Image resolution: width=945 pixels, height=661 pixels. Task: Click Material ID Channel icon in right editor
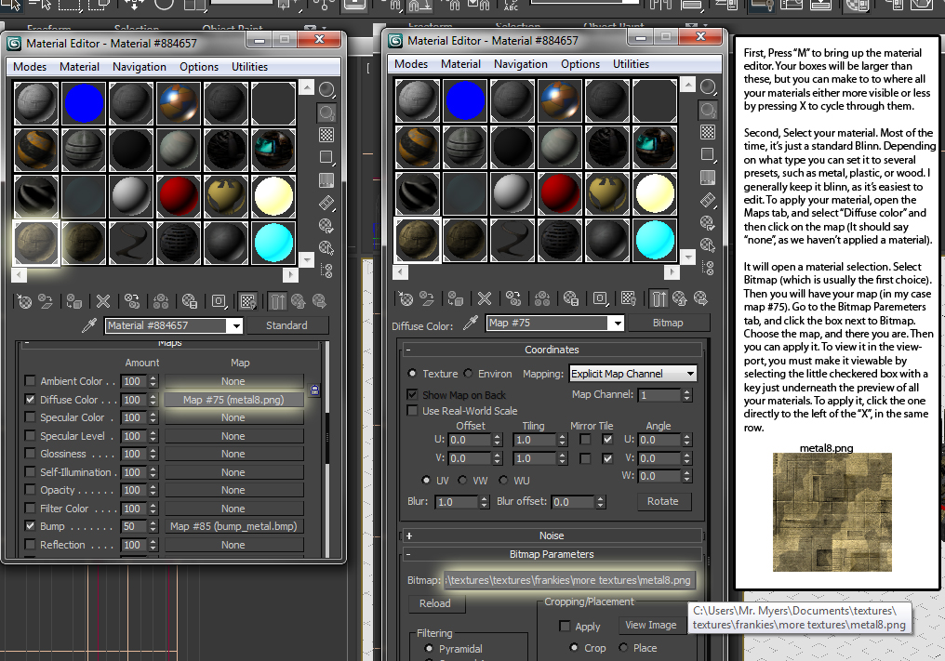tap(600, 298)
